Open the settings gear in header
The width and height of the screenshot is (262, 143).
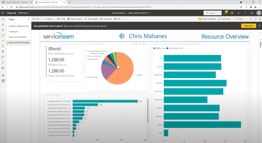pyautogui.click(x=232, y=13)
